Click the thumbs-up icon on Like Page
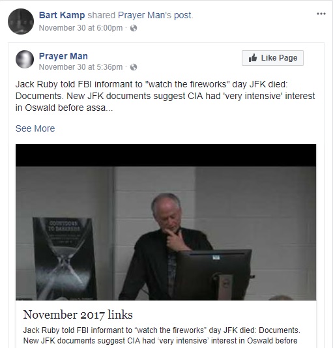 253,58
